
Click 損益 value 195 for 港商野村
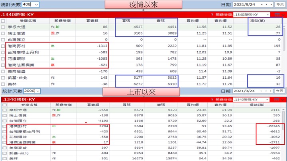[277, 46]
